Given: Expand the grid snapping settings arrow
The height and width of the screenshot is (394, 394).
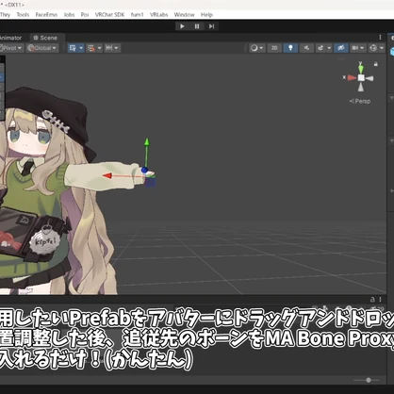Looking at the screenshot, I should tap(99, 48).
